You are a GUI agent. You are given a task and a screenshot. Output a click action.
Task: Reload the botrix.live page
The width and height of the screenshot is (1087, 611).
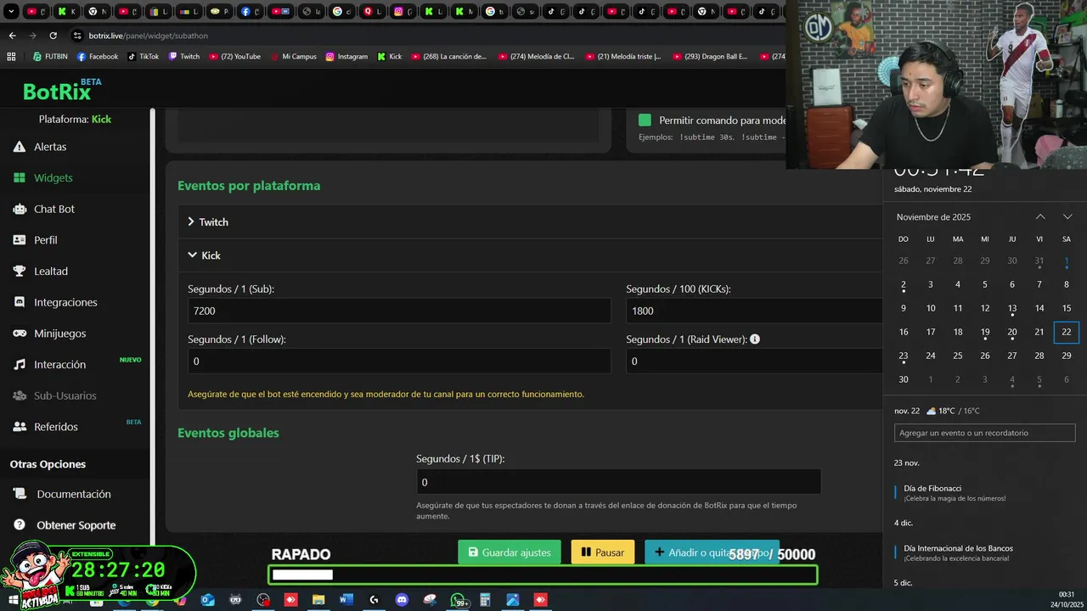(53, 36)
